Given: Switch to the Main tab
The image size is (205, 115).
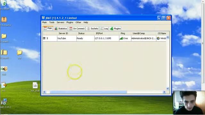Looking at the screenshot, I should tap(48, 28).
